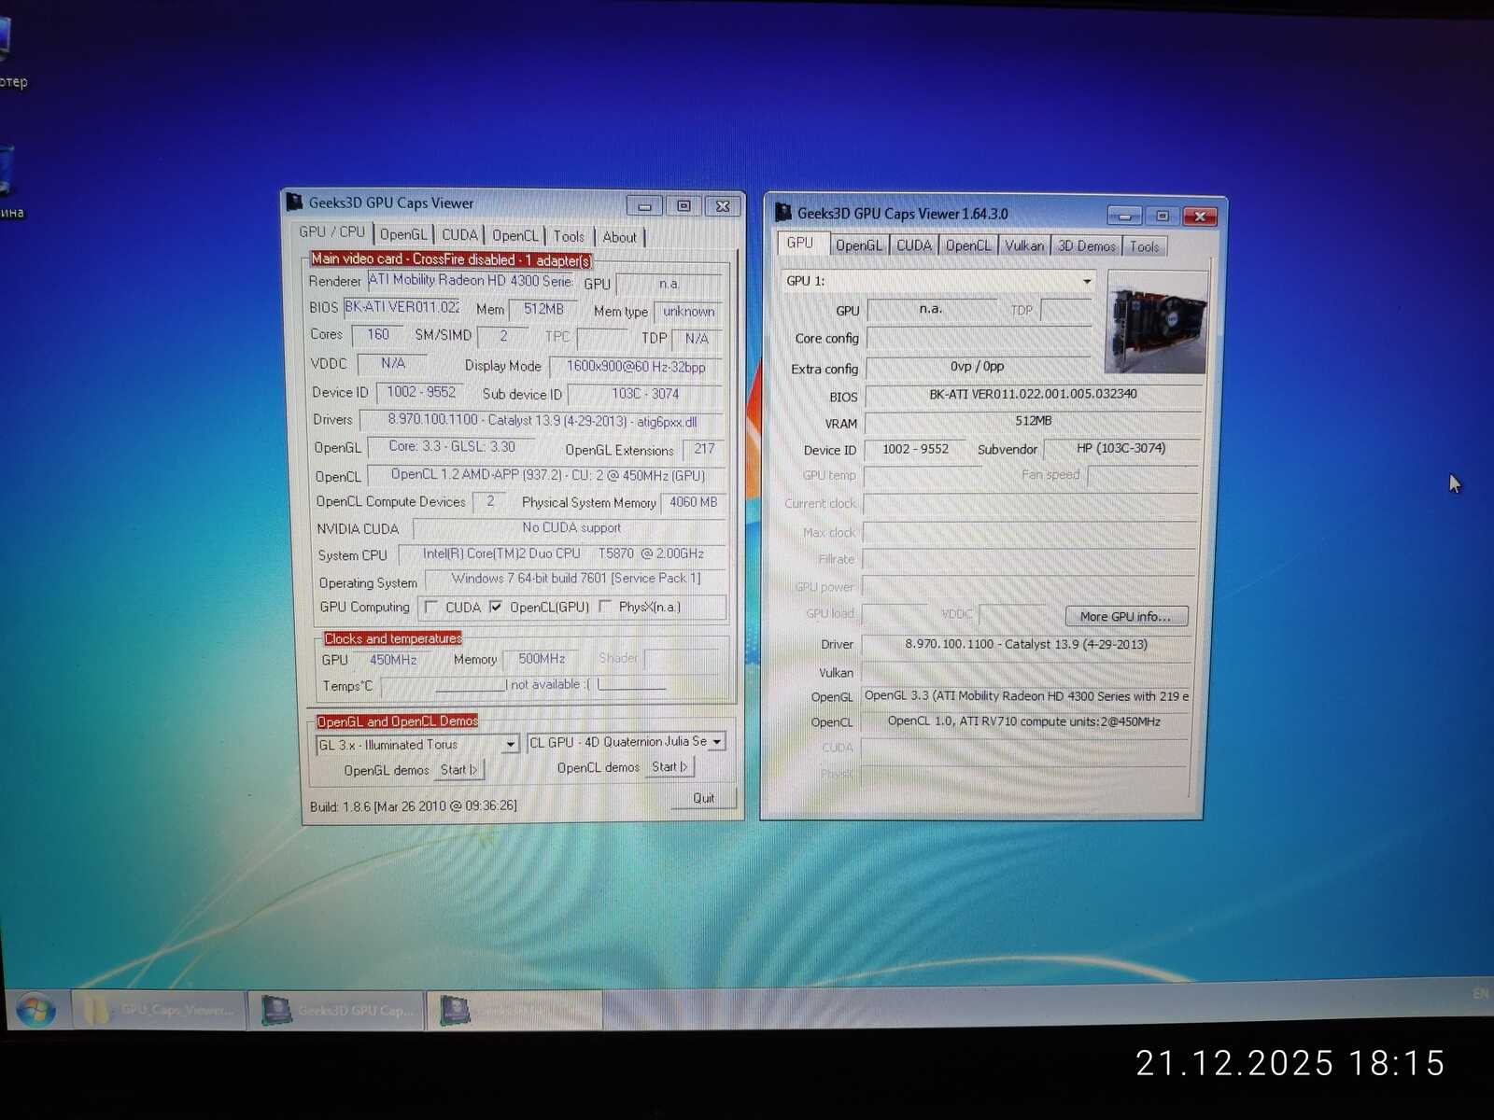The height and width of the screenshot is (1120, 1494).
Task: Start the OpenCL demos
Action: coord(669,767)
